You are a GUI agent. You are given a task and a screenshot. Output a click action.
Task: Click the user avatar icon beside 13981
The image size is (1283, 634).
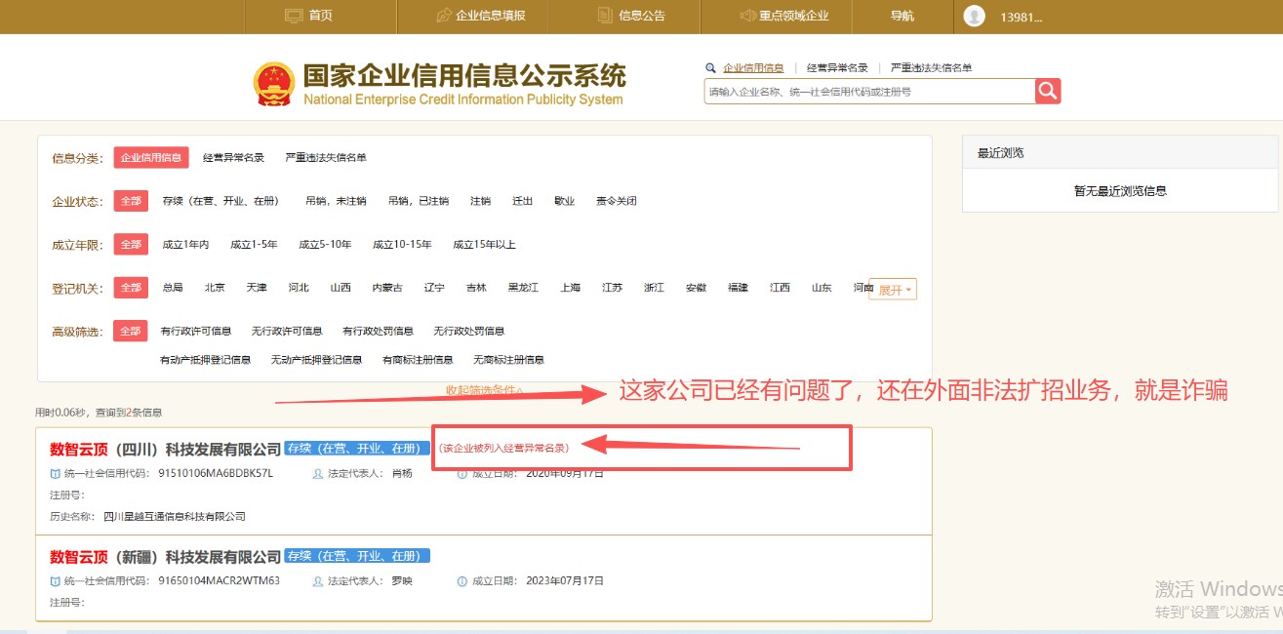point(973,16)
